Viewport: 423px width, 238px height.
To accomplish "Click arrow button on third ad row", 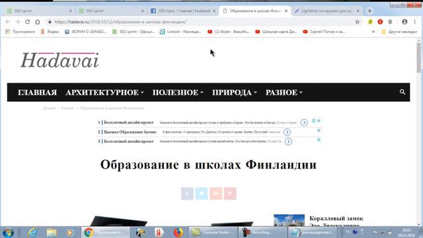I will (288, 141).
